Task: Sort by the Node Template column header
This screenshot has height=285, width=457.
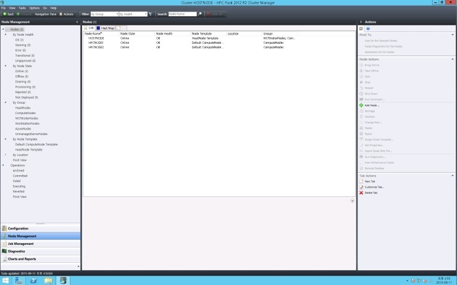Action: [208, 34]
